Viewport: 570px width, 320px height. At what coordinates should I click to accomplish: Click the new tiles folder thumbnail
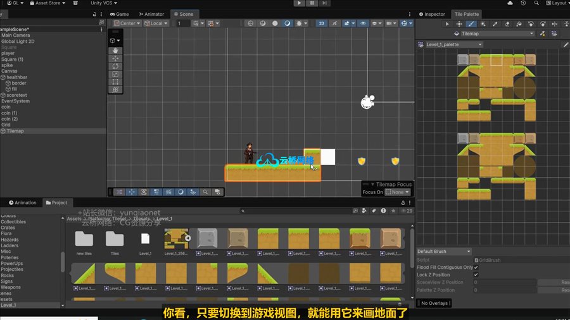tap(84, 239)
